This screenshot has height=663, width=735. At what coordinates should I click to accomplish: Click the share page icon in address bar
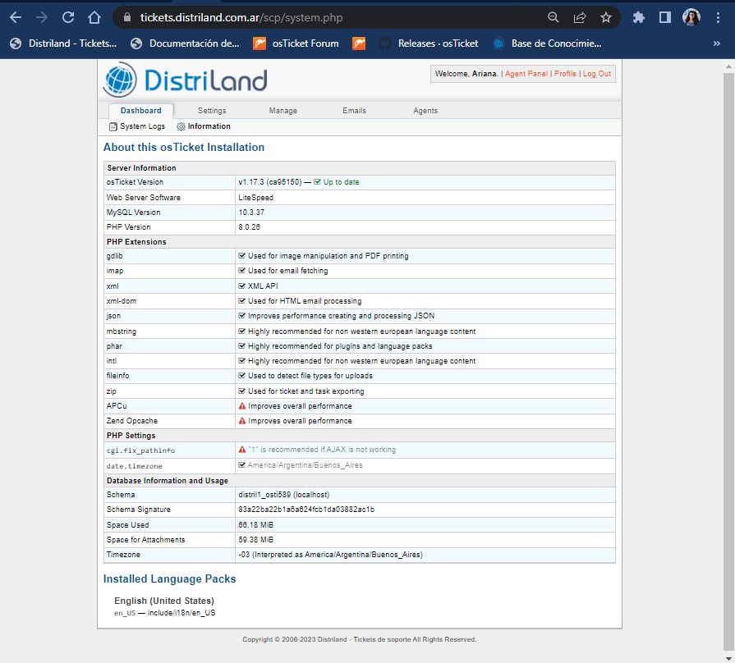coord(580,17)
